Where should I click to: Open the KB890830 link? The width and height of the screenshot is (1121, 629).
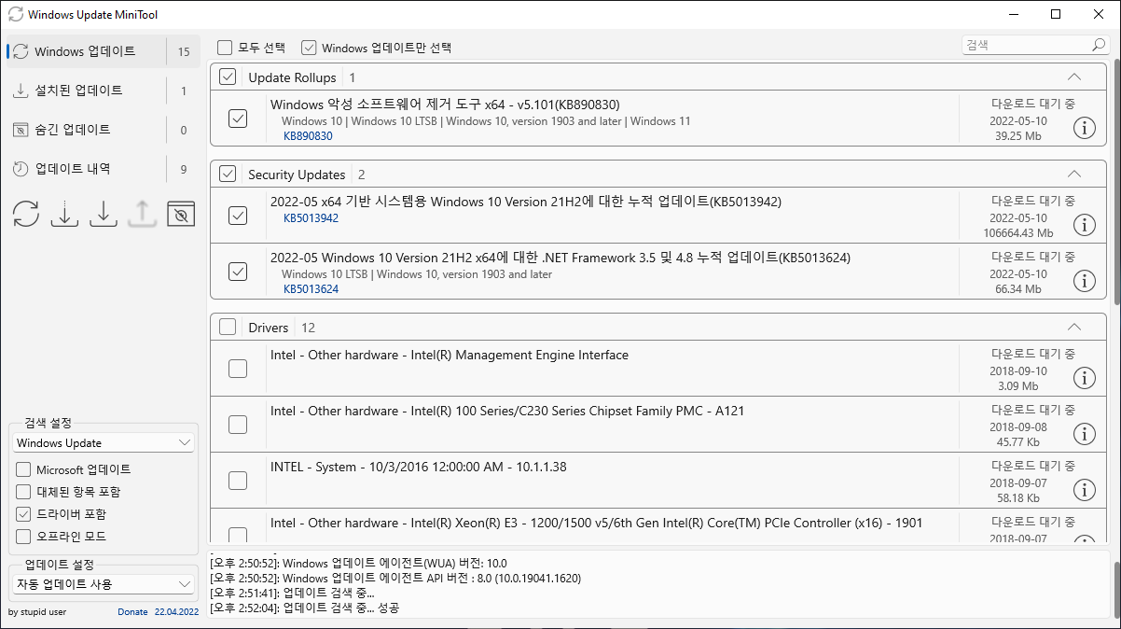pyautogui.click(x=308, y=136)
